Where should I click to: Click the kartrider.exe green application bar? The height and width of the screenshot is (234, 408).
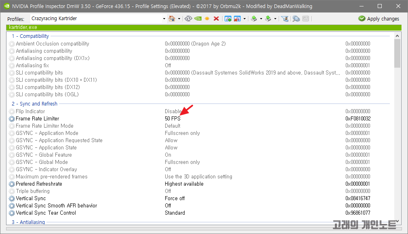click(204, 27)
